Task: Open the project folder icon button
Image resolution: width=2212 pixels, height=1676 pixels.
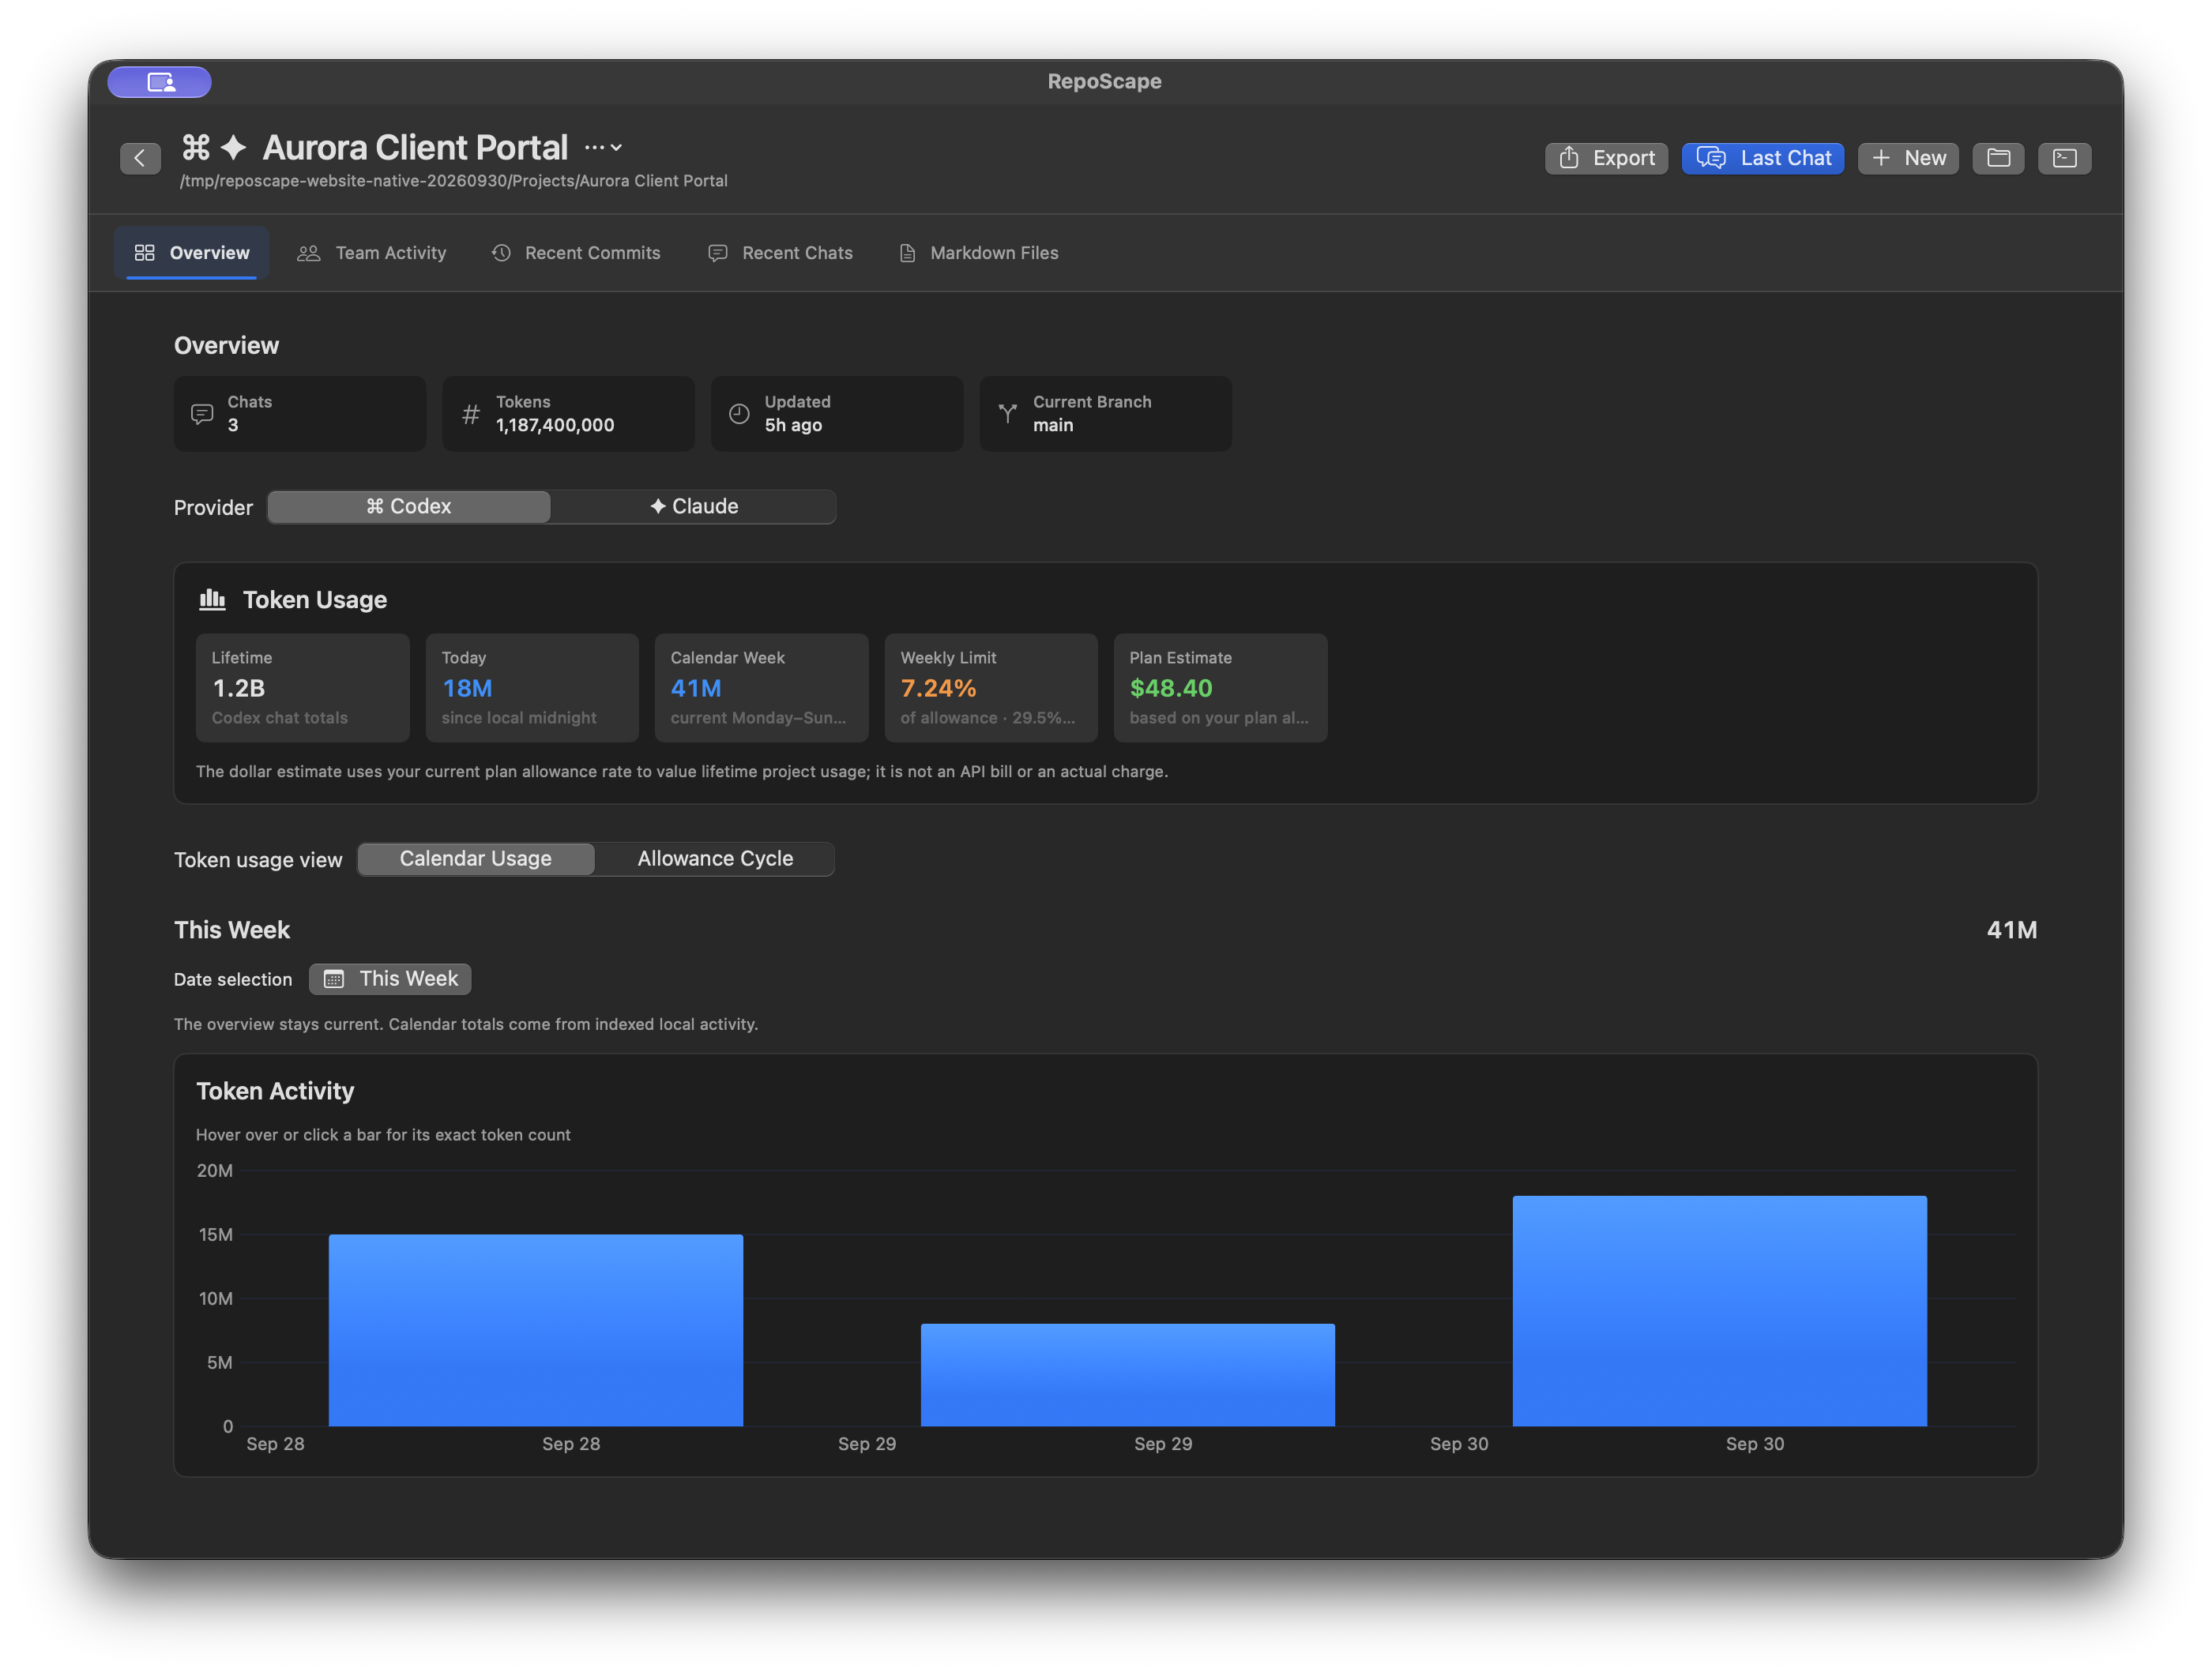Action: click(x=1998, y=158)
